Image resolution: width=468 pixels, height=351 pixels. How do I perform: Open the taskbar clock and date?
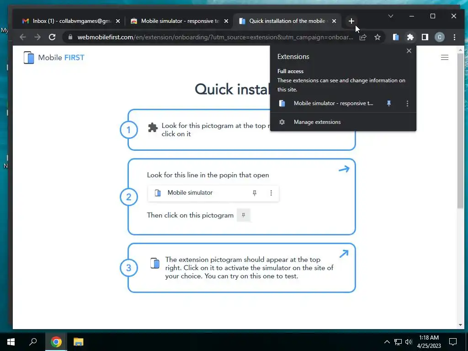click(429, 342)
